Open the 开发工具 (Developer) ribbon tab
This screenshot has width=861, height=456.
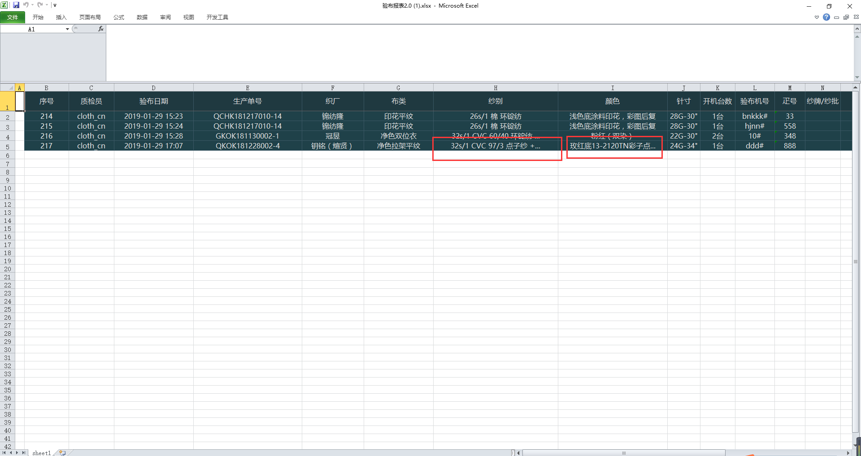pos(217,17)
